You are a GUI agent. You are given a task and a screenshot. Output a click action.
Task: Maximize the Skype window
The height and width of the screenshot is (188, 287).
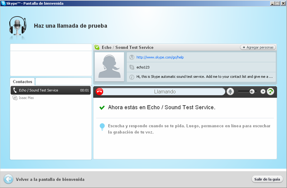point(278,3)
